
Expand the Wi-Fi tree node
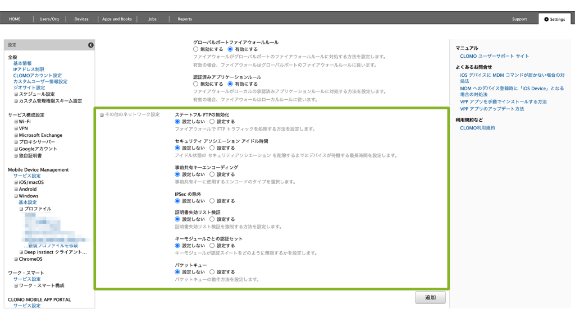click(x=16, y=122)
